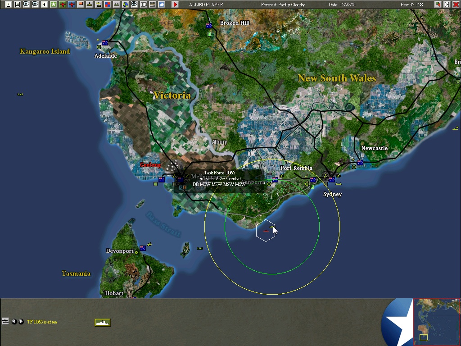The image size is (461, 346).
Task: Select the Newcastle base flag
Action: [360, 162]
